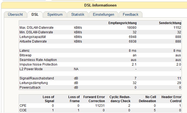The height and width of the screenshot is (113, 187).
Task: Select the Signal/Rauschabstand row label
Action: point(37,78)
